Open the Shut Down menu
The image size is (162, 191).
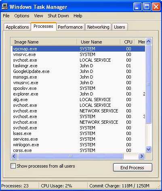coord(58,16)
